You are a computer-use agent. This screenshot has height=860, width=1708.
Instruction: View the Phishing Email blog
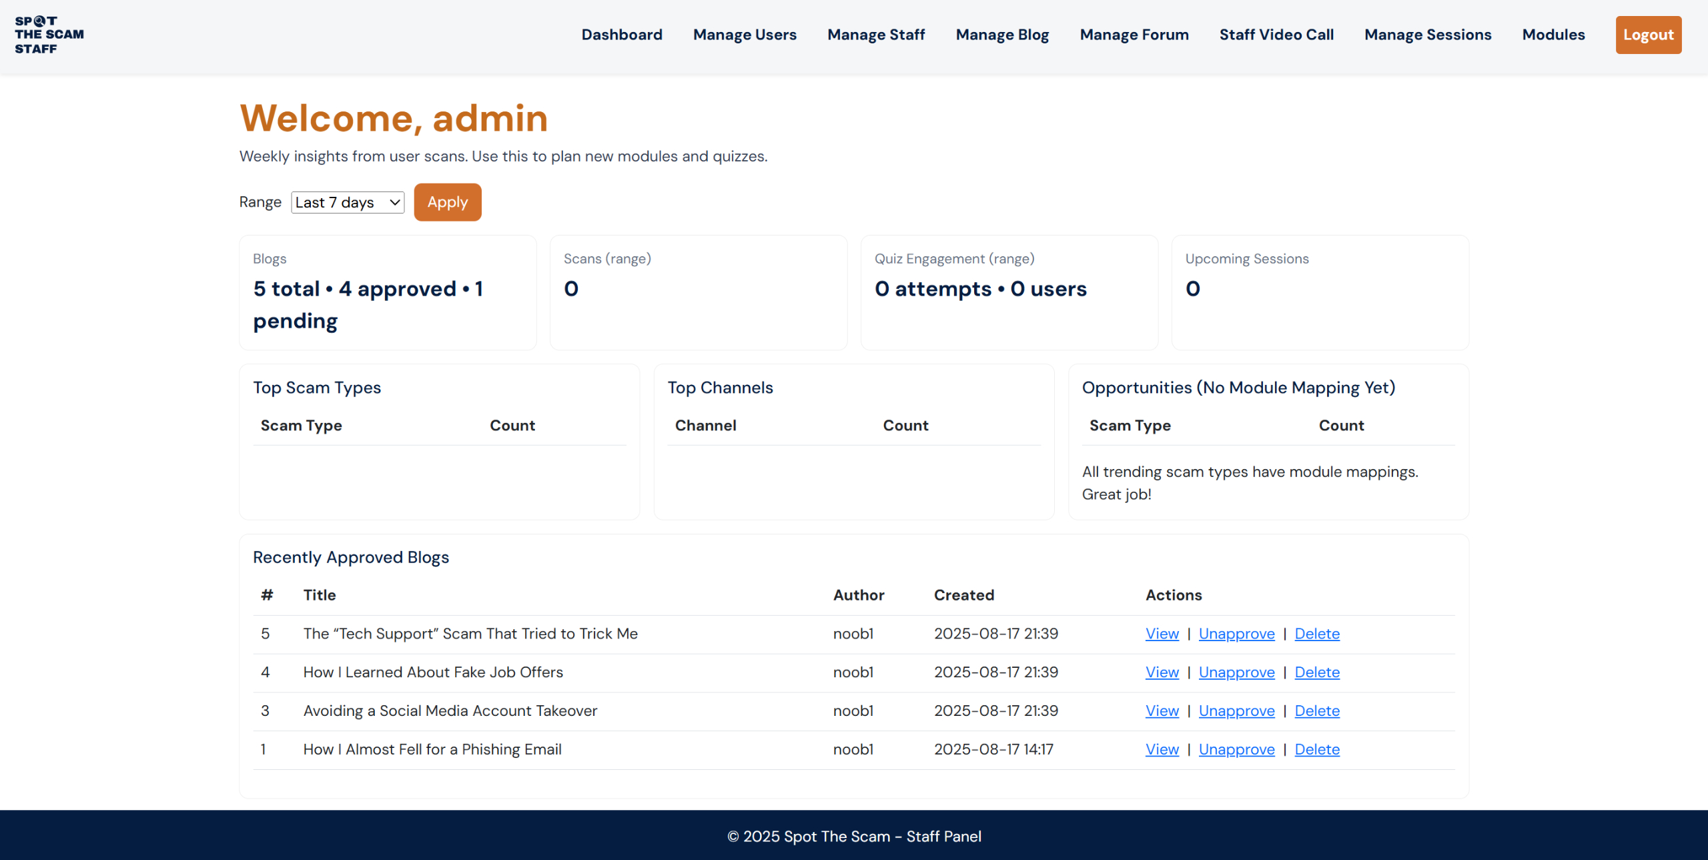1162,750
